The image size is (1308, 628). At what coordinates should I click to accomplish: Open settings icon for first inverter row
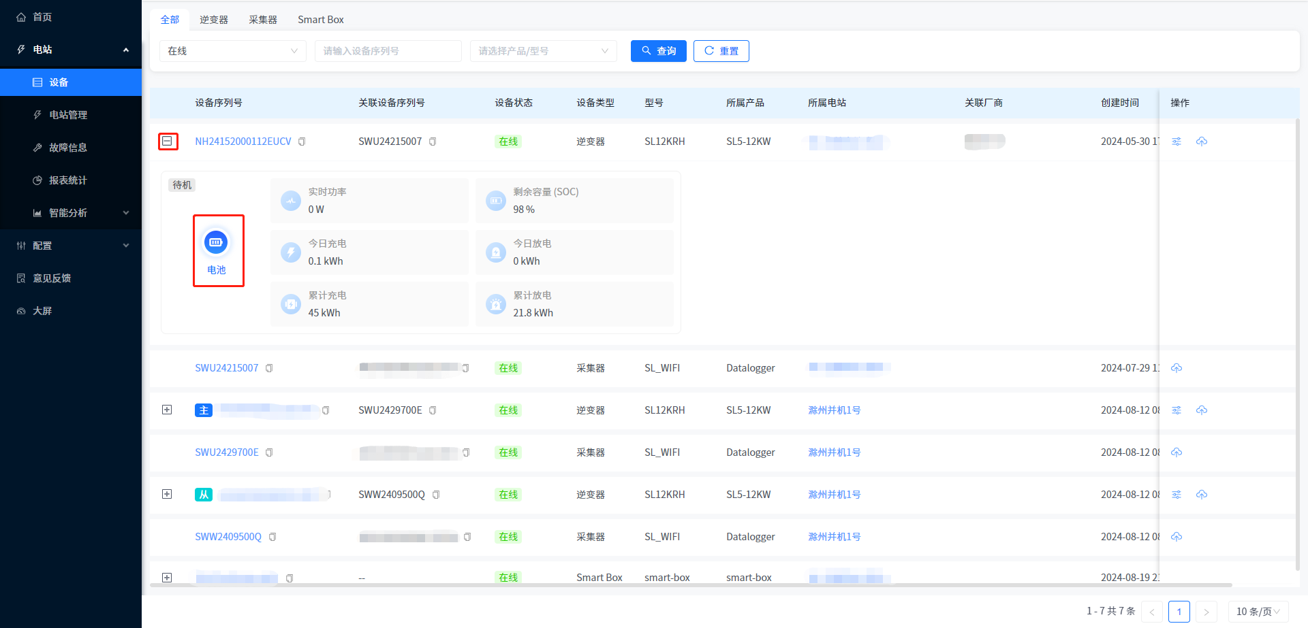[x=1177, y=142]
